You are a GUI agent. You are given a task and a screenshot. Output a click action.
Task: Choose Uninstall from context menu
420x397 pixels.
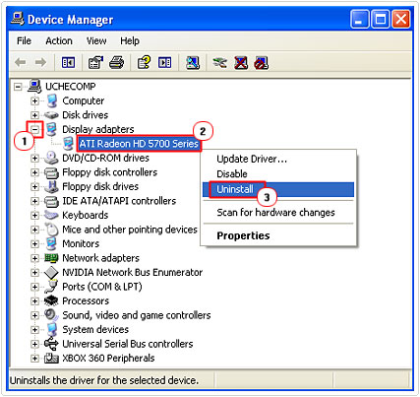[x=278, y=189]
